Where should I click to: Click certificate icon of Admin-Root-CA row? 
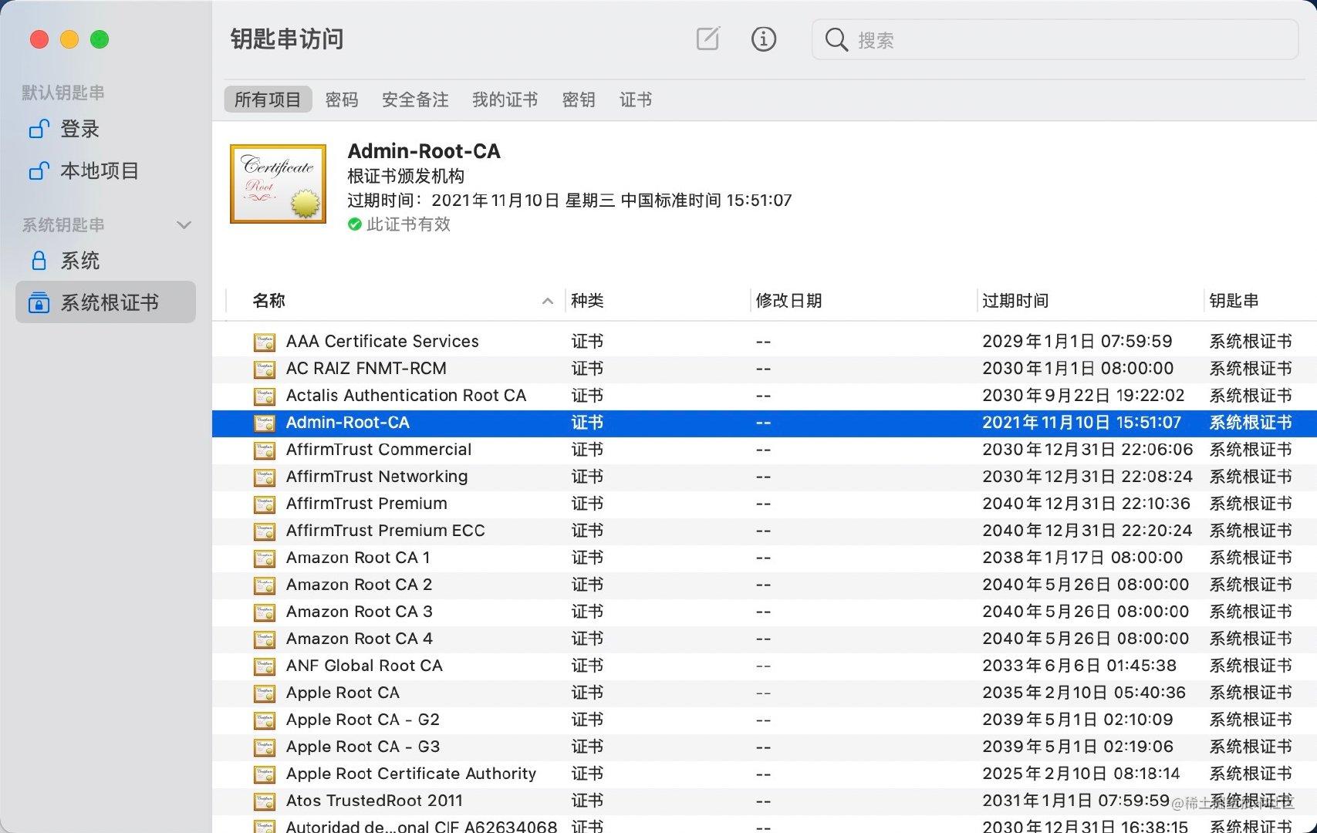[265, 423]
